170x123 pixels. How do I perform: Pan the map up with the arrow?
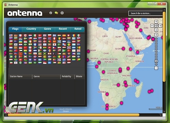[156, 21]
